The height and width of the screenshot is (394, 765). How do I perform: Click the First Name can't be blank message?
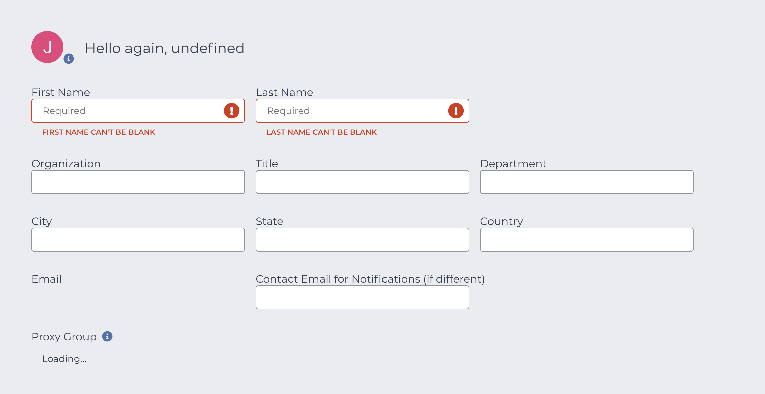point(99,132)
